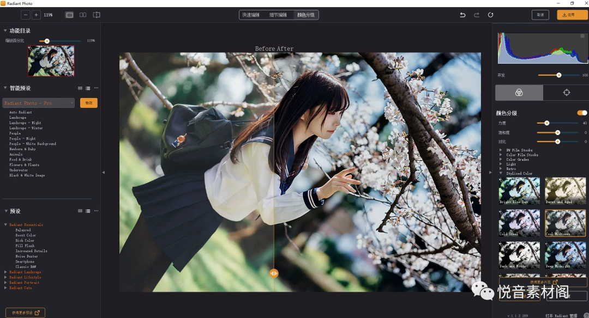Apply the Dark and Moody look
The height and width of the screenshot is (318, 589).
point(519,255)
